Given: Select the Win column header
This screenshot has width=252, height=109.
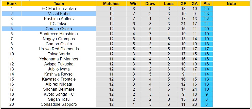Looking at the screenshot, I should click(134, 4).
